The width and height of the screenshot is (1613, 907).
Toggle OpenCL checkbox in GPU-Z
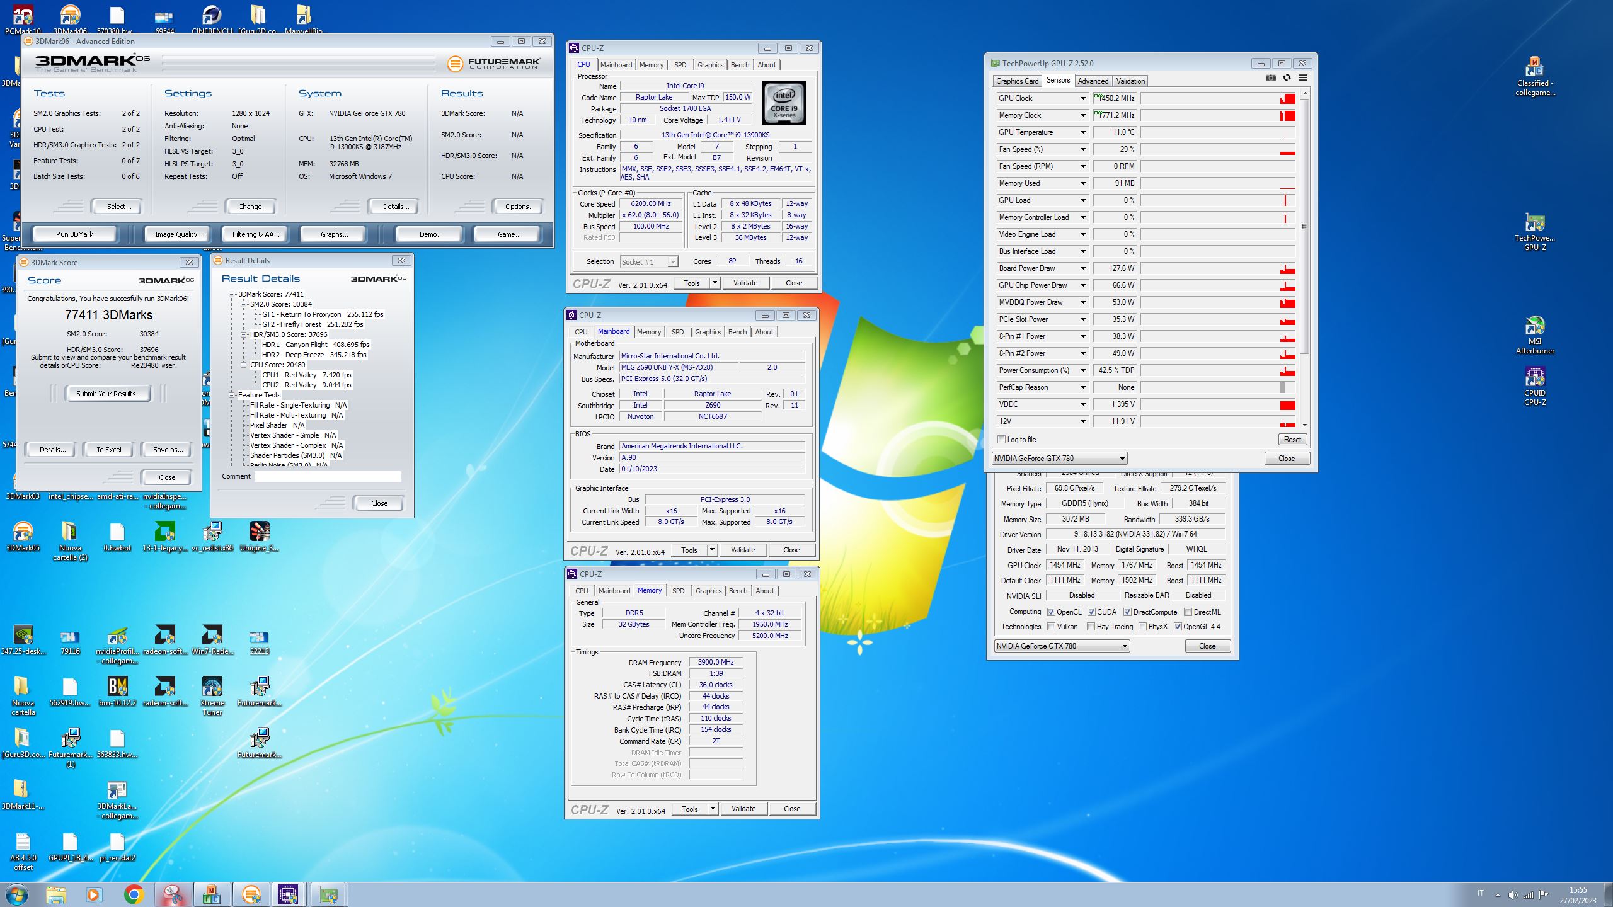[x=1052, y=612]
